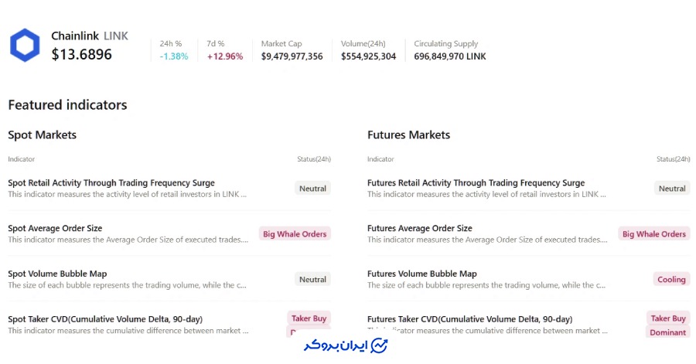Viewport: 696px width, 364px height.
Task: Click the Spot Taker Buy status badge
Action: [309, 318]
